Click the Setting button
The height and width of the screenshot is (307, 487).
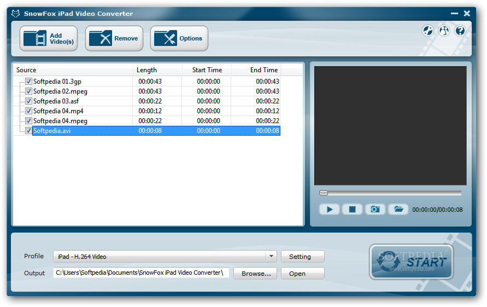coord(303,256)
